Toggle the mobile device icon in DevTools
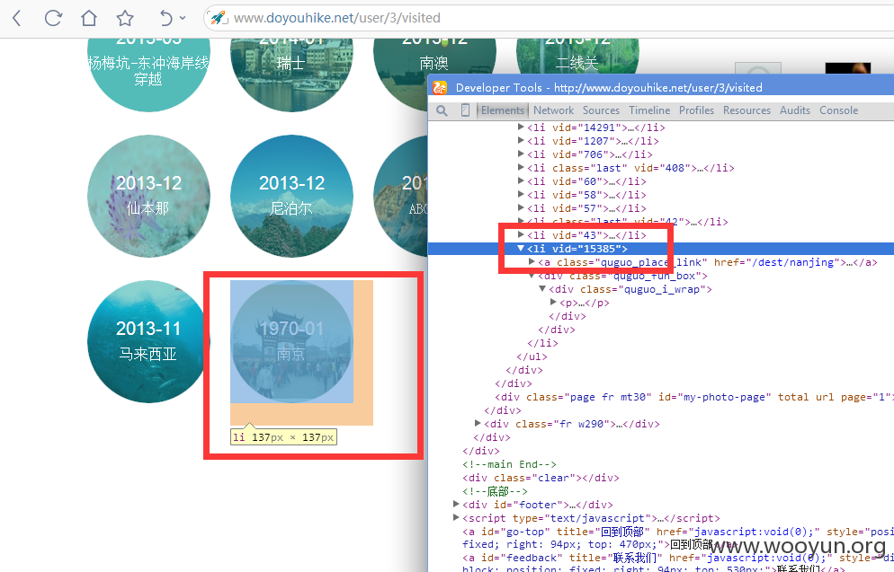Screen dimensions: 894x572 465,110
